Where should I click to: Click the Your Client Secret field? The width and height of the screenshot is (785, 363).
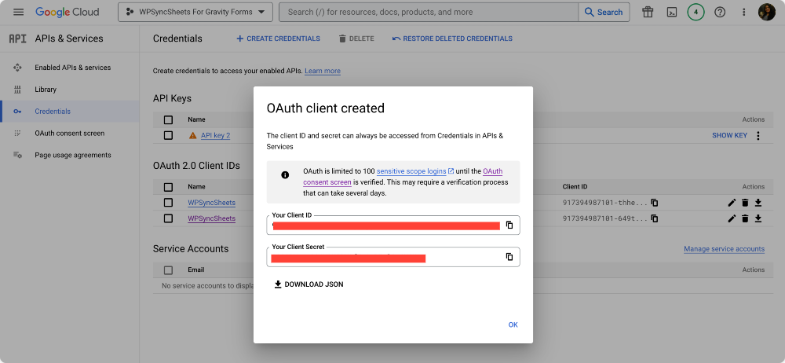tap(393, 257)
